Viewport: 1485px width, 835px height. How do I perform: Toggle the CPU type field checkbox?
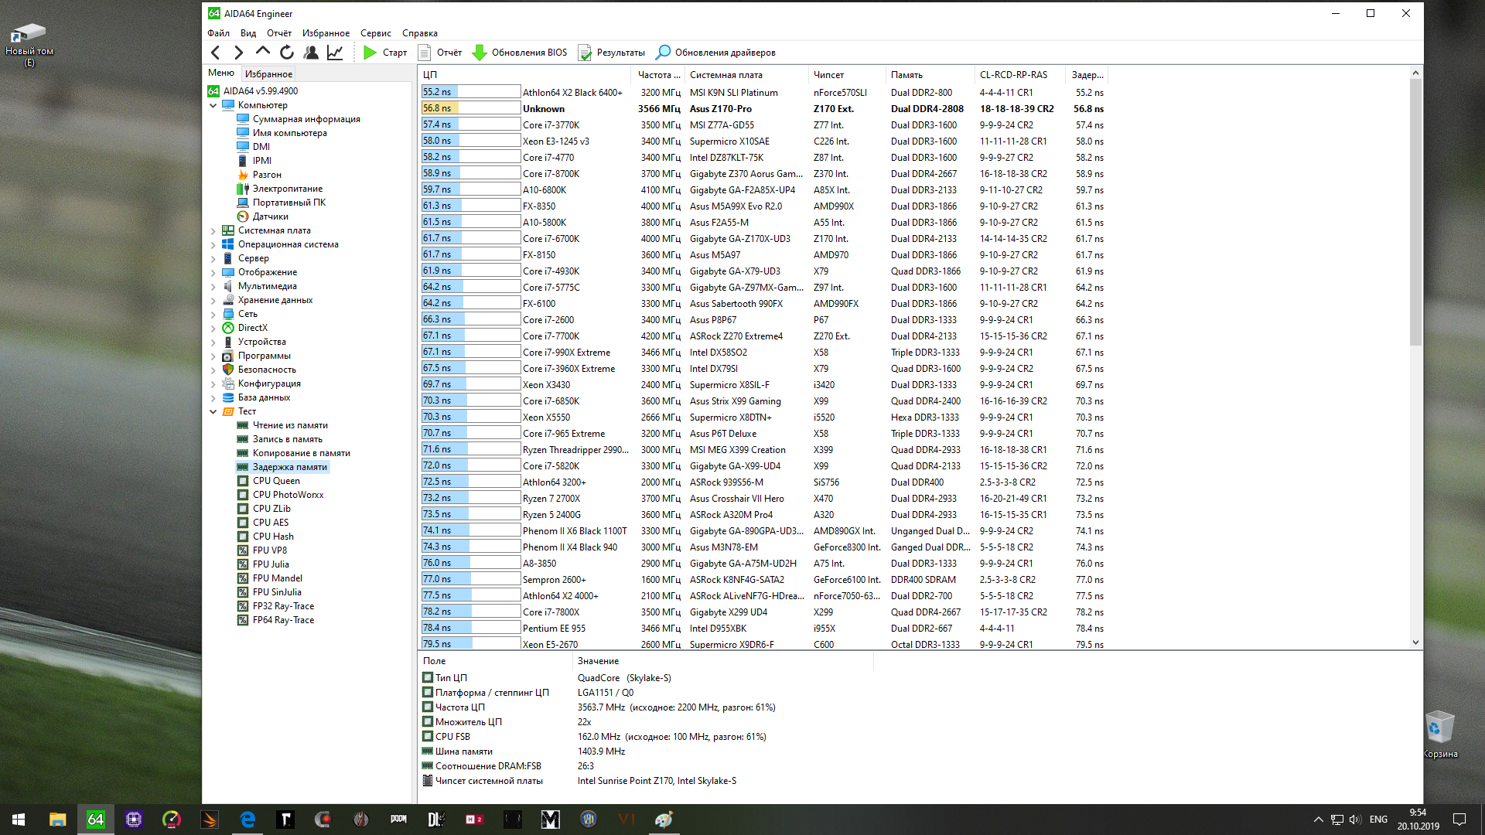(x=428, y=678)
